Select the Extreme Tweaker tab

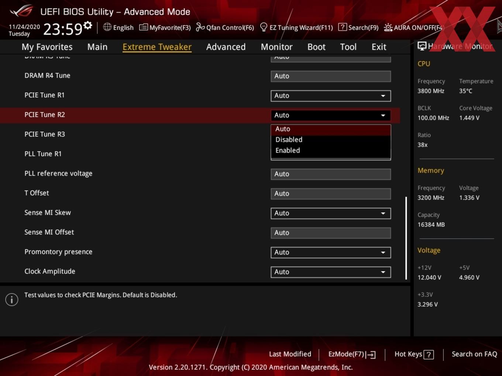coord(157,47)
